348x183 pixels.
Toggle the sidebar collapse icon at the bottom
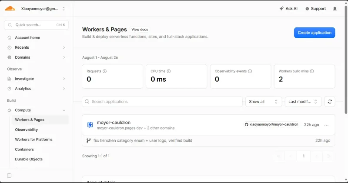pos(9,176)
